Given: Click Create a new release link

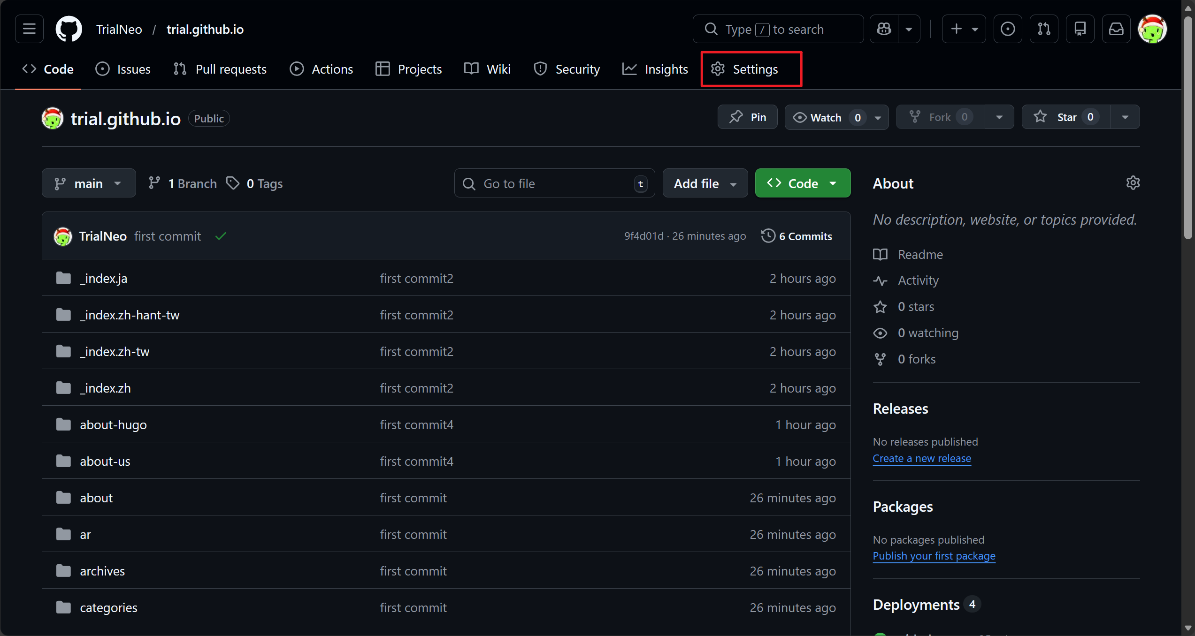Looking at the screenshot, I should pyautogui.click(x=921, y=458).
